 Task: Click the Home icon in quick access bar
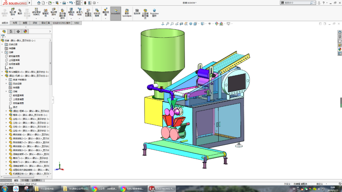tap(39, 3)
